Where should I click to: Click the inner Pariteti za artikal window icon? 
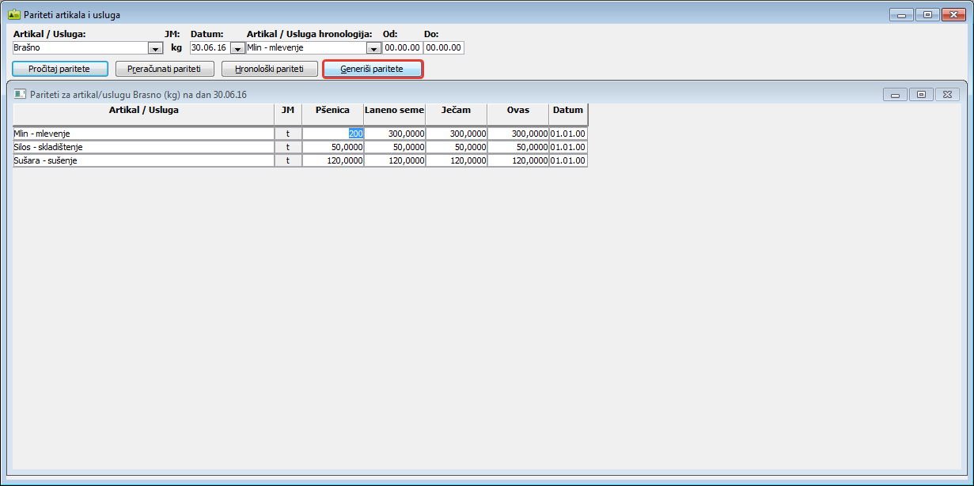tap(20, 95)
